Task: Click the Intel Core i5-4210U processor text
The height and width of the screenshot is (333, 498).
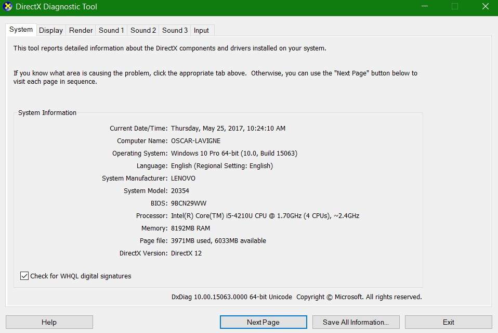Action: [265, 216]
